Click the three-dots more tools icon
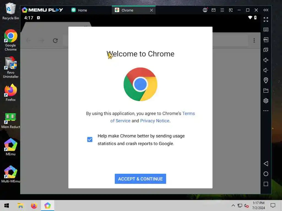 [266, 111]
